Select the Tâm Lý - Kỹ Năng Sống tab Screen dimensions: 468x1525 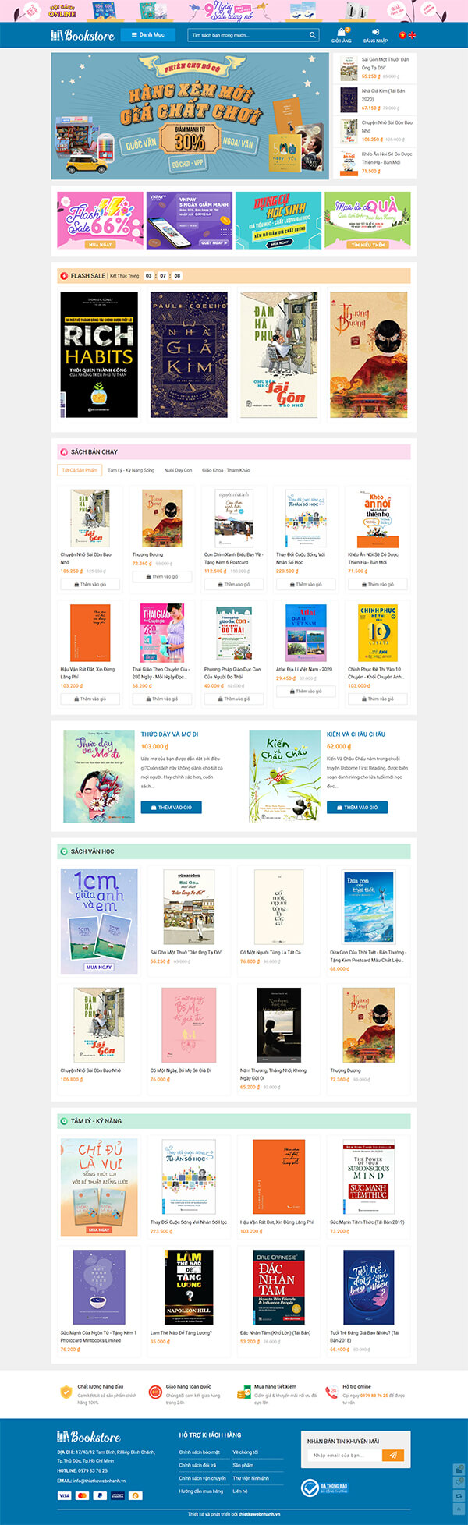131,470
